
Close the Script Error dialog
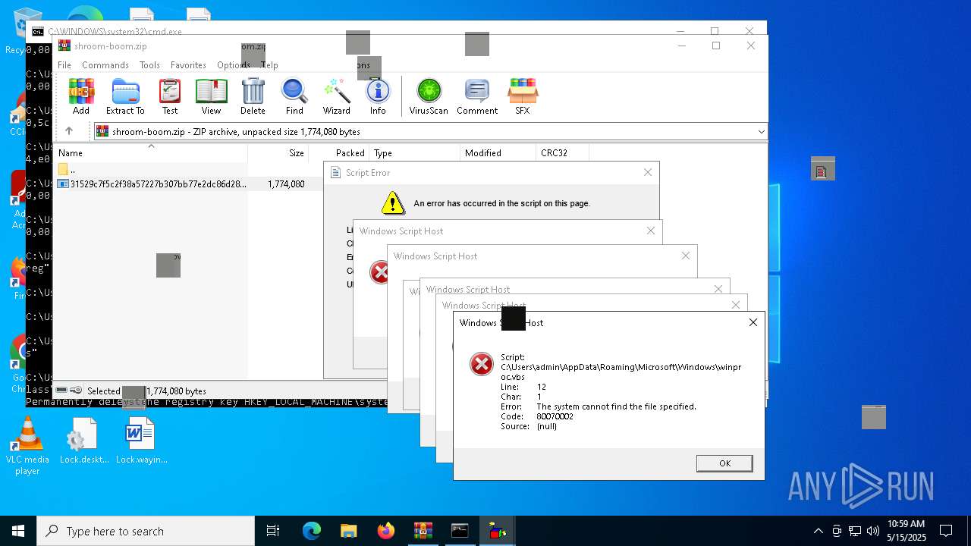click(x=648, y=172)
